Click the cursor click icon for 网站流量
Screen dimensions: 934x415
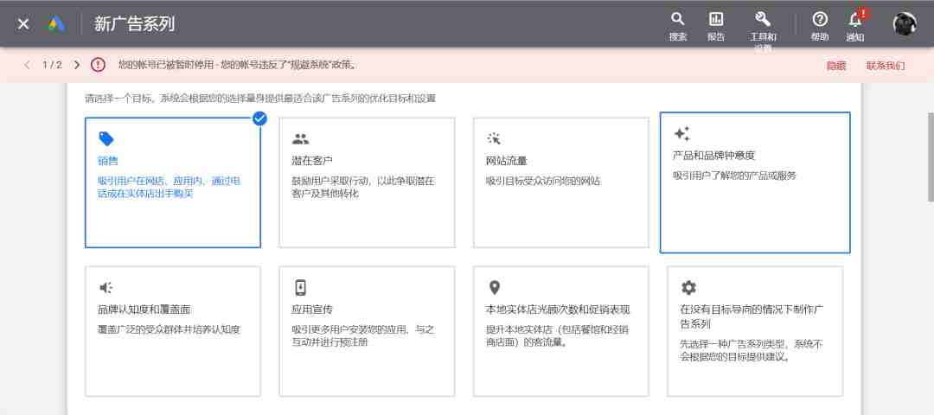pyautogui.click(x=494, y=138)
